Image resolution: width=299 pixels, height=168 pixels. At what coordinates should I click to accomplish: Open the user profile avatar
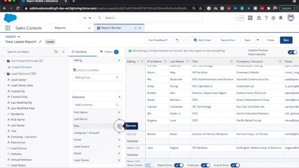291,18
